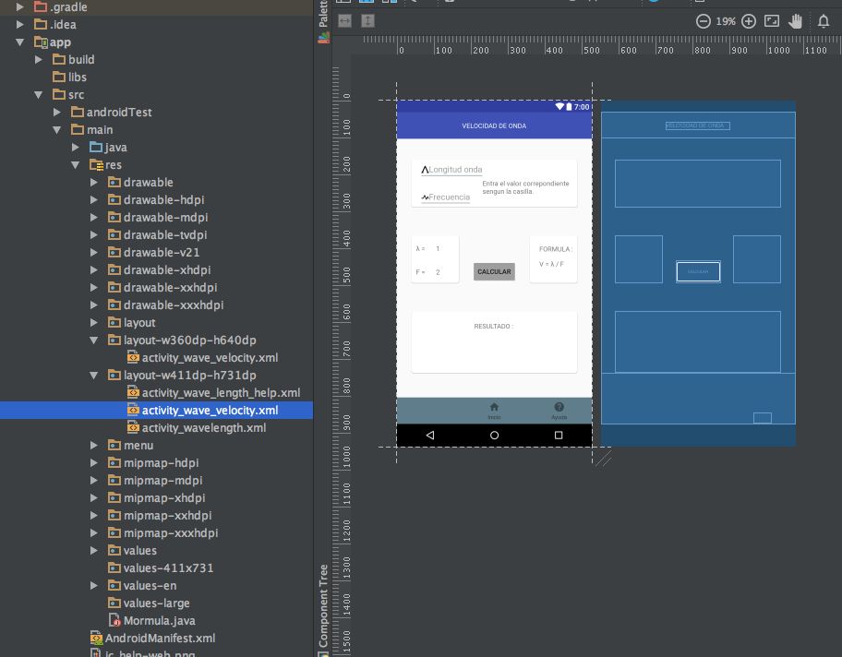Click the activity_wave_length_help.xml file icon
The width and height of the screenshot is (842, 657).
point(133,392)
